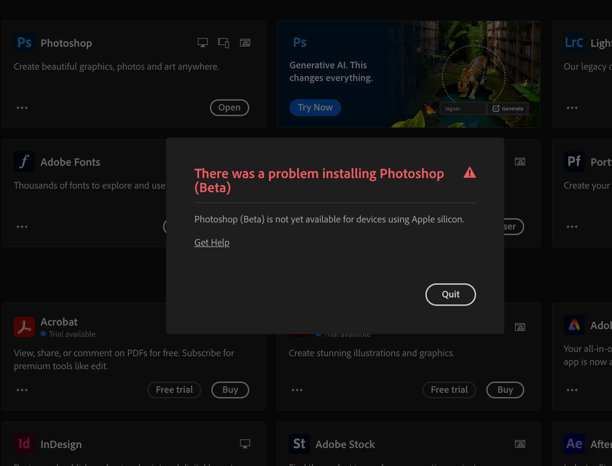This screenshot has height=466, width=612.
Task: Click the Photoshop title text
Action: point(66,43)
